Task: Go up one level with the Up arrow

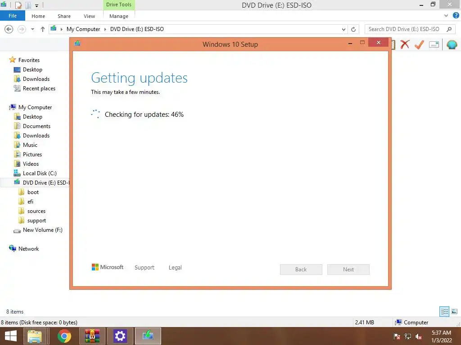Action: click(43, 29)
